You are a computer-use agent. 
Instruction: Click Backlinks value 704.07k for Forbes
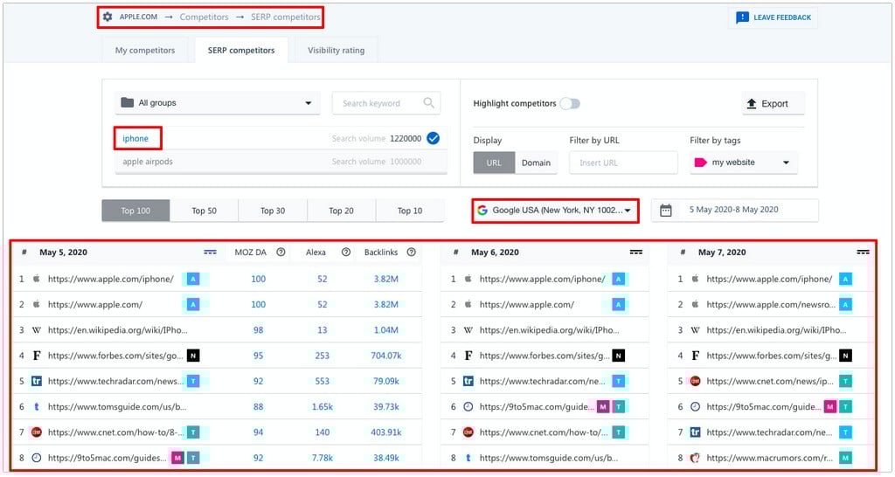click(x=386, y=356)
